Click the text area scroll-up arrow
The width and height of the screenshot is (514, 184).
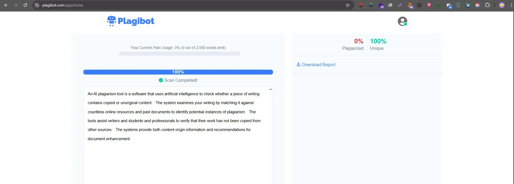[x=271, y=89]
